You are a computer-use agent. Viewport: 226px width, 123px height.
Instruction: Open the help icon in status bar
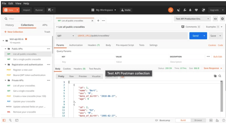tap(224, 120)
